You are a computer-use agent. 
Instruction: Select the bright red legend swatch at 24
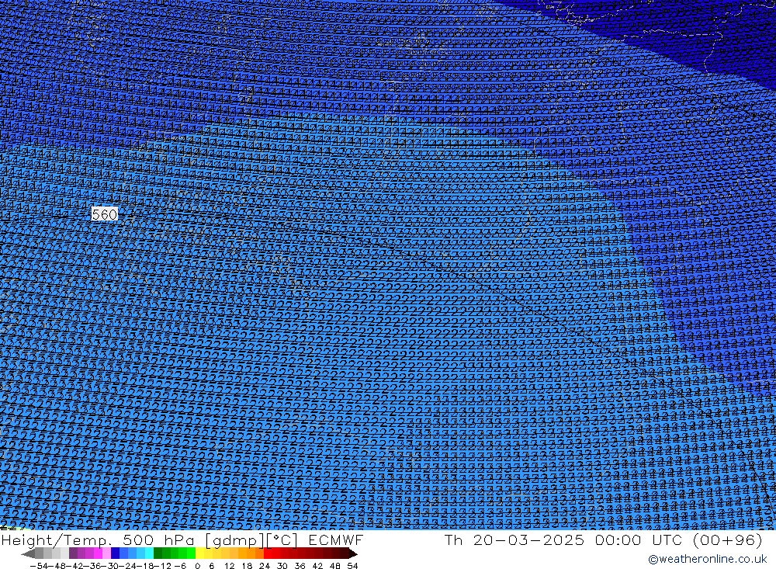point(268,553)
